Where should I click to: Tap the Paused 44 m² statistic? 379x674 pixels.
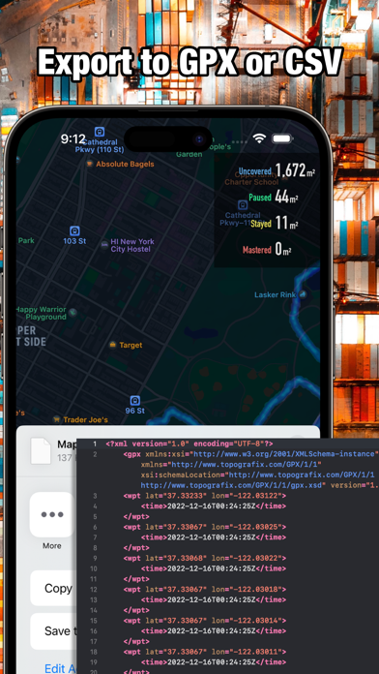pyautogui.click(x=274, y=198)
